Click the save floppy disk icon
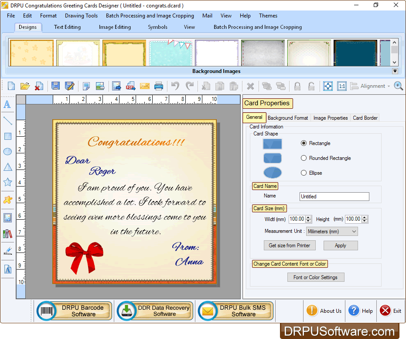Screen dimensions: 406x339 (55, 86)
